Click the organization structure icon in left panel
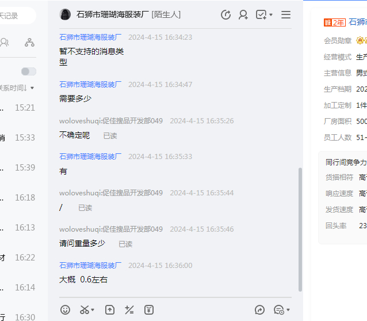Viewport: 367px width, 321px height. click(x=29, y=42)
